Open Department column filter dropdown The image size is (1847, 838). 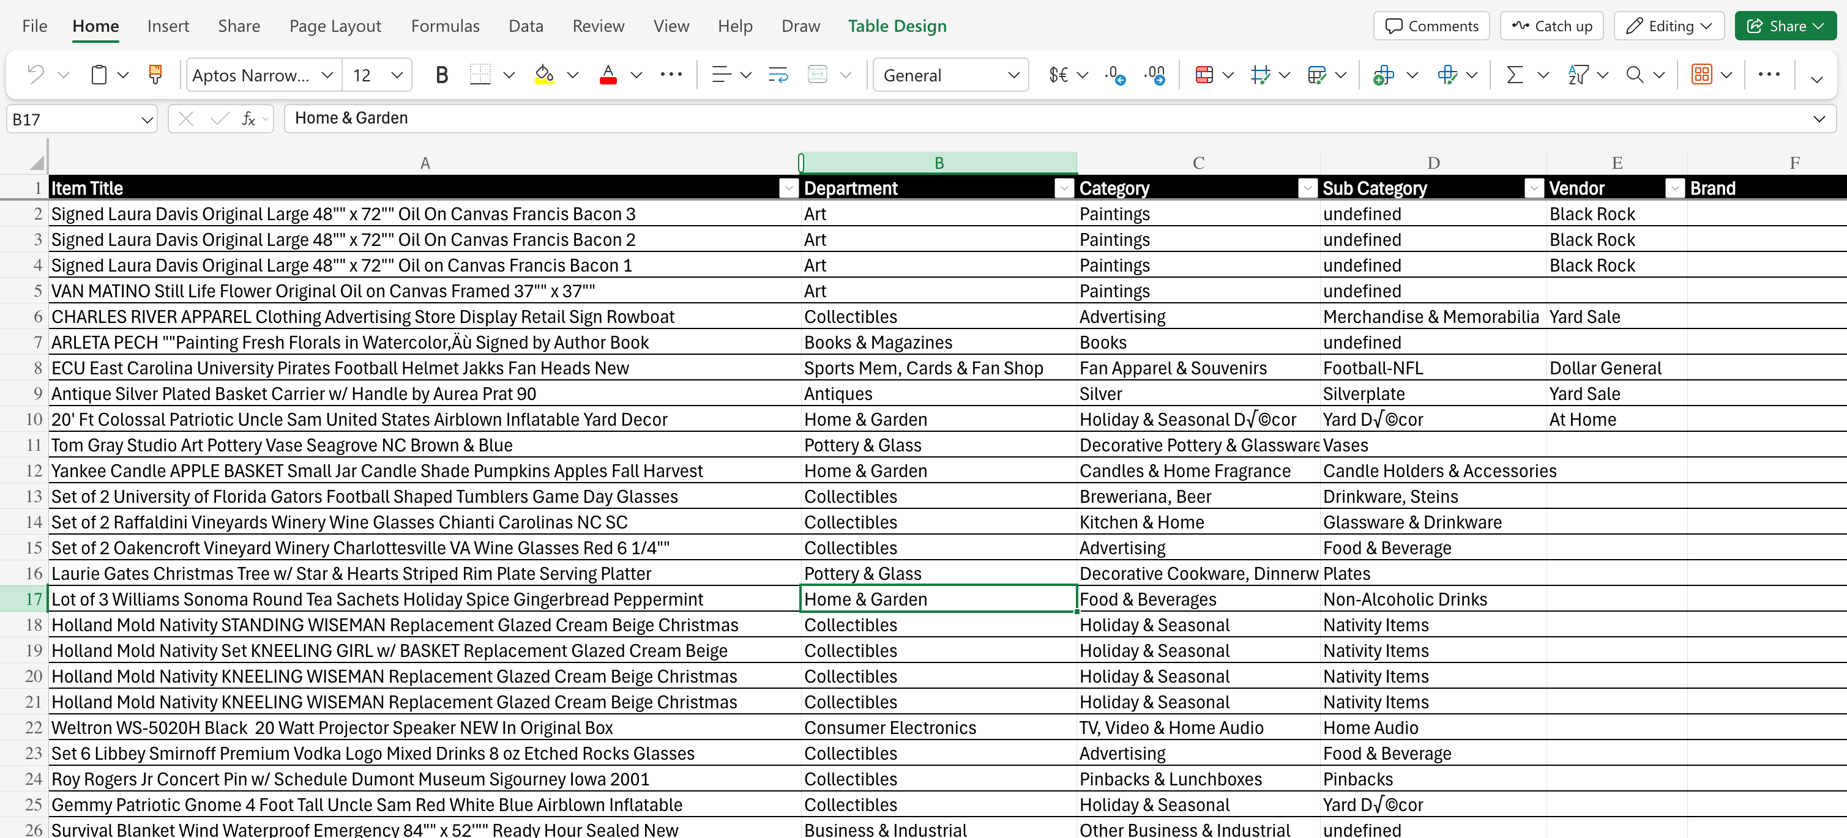pyautogui.click(x=1064, y=188)
